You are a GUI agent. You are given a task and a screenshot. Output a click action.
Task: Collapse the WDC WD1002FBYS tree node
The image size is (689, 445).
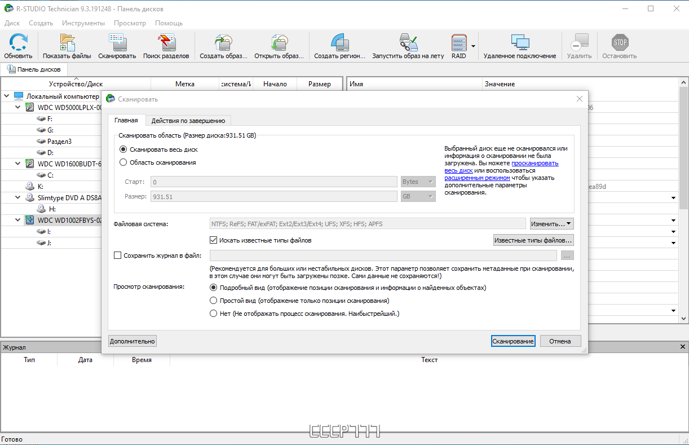[18, 220]
